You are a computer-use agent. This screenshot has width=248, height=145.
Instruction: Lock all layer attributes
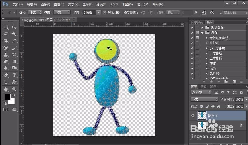pyautogui.click(x=219, y=107)
